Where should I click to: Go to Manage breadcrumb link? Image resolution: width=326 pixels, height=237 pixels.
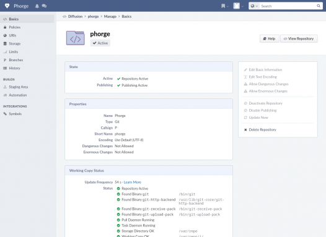pos(110,16)
